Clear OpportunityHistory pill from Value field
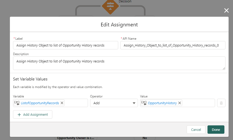233x140 pixels. (180, 103)
